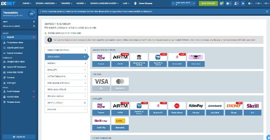Open the settings gear in top bar
The image size is (270, 140).
coord(250,3)
